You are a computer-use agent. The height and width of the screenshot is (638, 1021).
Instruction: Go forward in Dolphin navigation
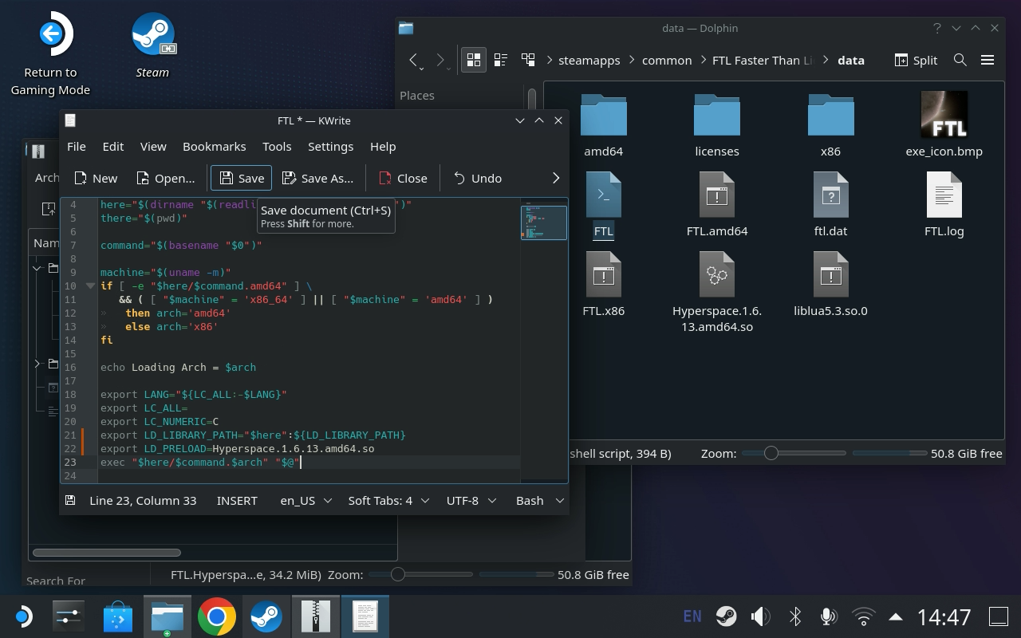click(441, 60)
